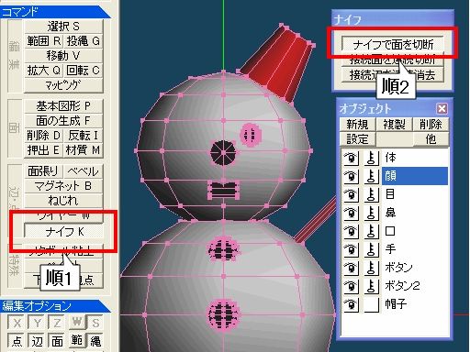This screenshot has height=352, width=470.
Task: Click the key lock icon beside 鼻
Action: tap(372, 213)
